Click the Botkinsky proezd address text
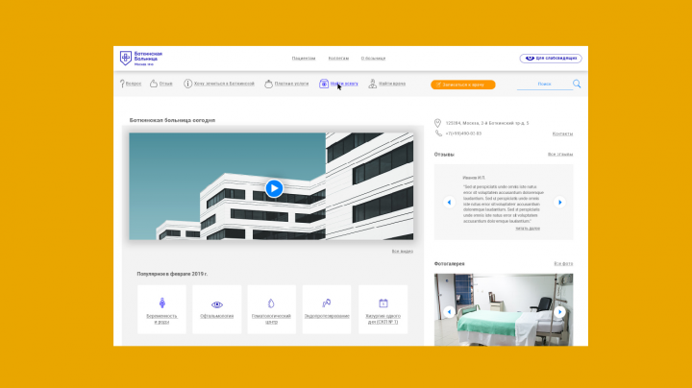The width and height of the screenshot is (692, 388). (487, 123)
